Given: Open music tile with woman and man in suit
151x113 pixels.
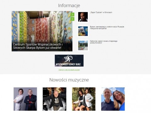Looking at the screenshot, I should 25,99.
